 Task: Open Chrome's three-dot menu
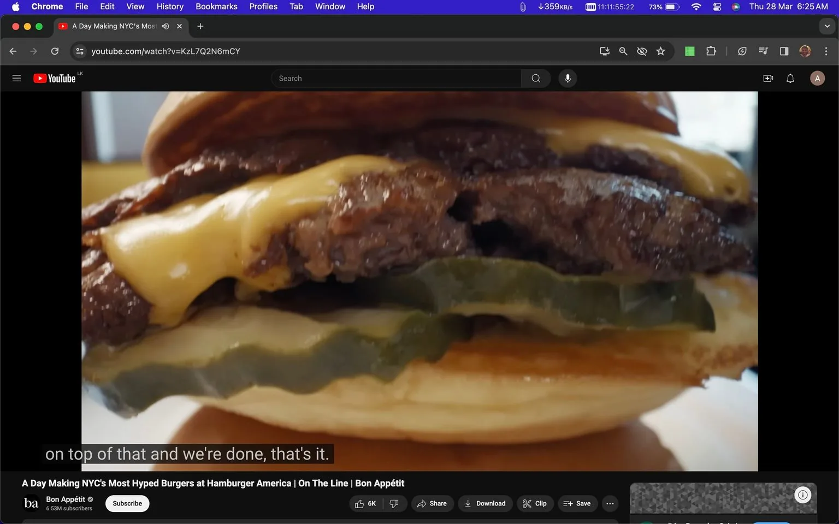tap(826, 51)
